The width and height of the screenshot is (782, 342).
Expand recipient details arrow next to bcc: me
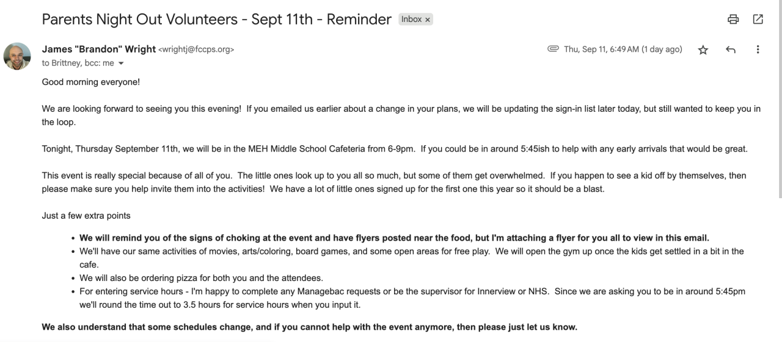click(x=121, y=63)
